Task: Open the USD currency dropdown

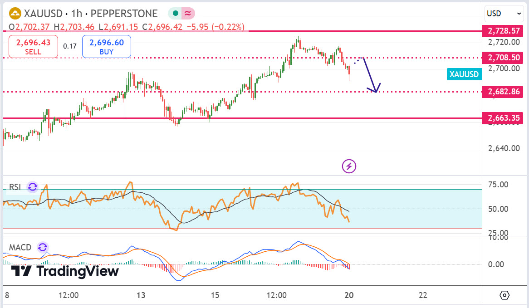Action: pos(503,14)
